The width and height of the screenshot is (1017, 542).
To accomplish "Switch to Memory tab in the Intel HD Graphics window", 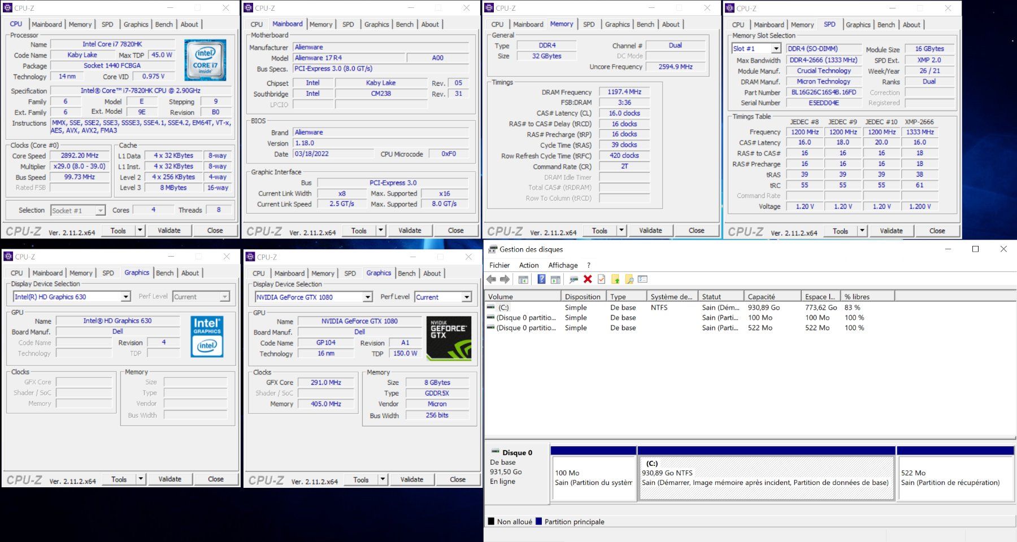I will point(81,273).
